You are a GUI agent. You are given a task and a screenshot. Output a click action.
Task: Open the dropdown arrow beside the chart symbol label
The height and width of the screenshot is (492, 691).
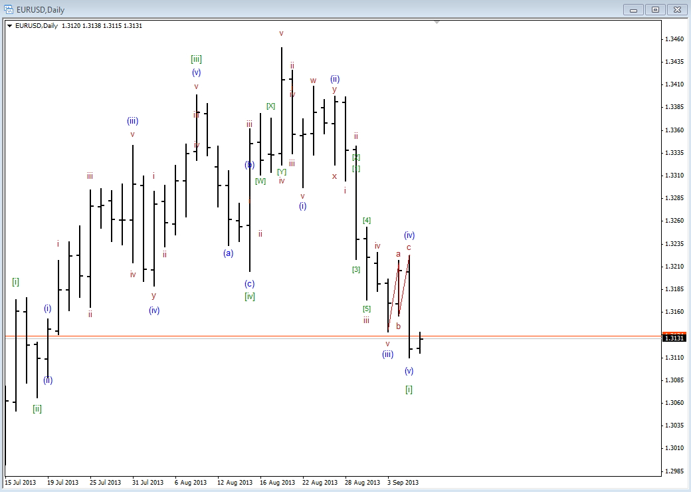pos(10,25)
